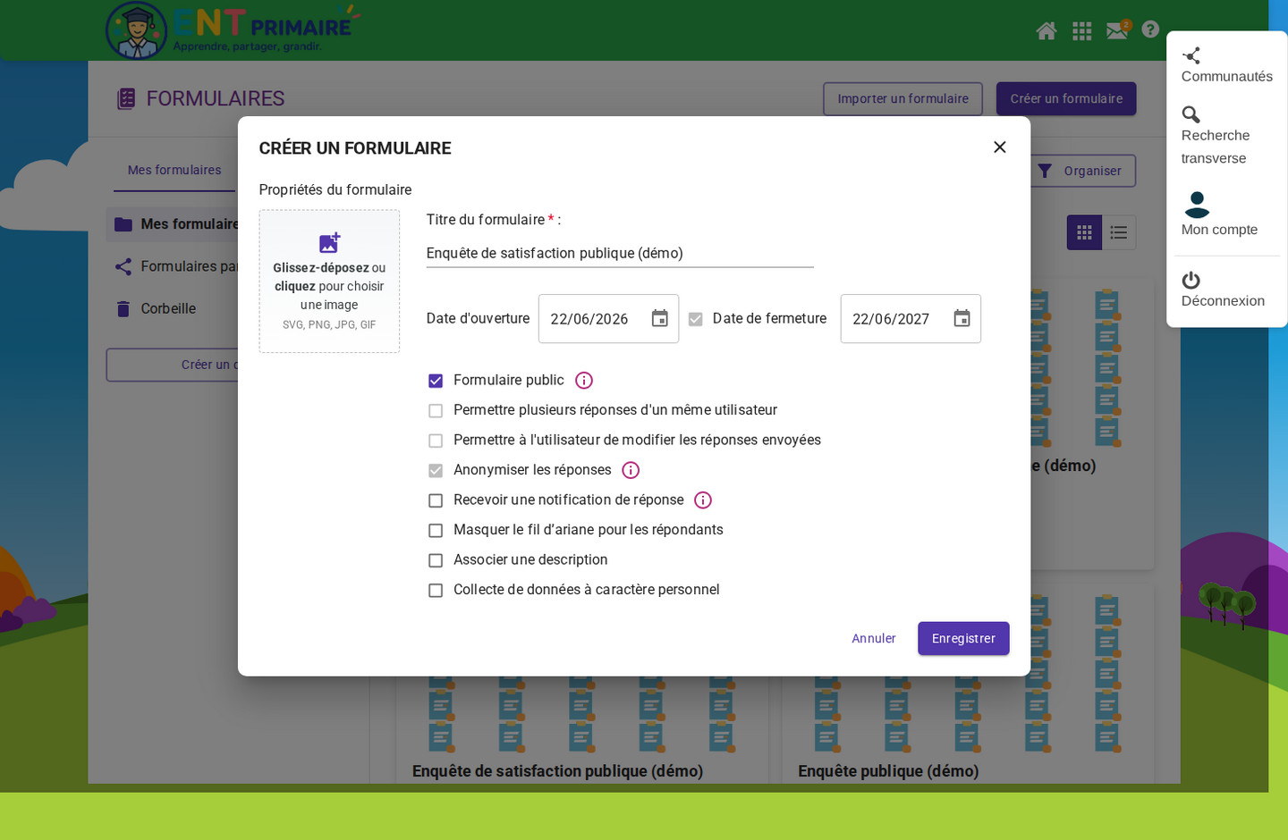This screenshot has height=840, width=1288.
Task: Open the closing date calendar picker
Action: click(962, 319)
